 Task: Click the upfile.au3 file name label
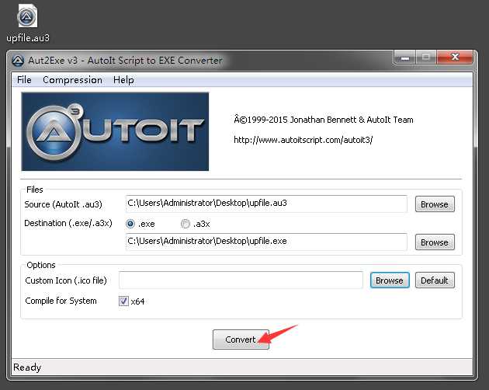(28, 38)
